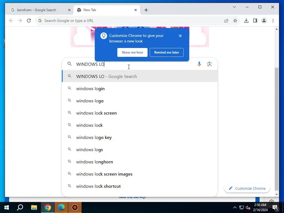This screenshot has width=284, height=213.
Task: Open Microsoft Edge from the taskbar
Action: coord(61,207)
